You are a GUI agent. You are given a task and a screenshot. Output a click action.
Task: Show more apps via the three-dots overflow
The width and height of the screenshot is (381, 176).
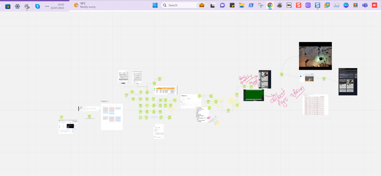(47, 6)
